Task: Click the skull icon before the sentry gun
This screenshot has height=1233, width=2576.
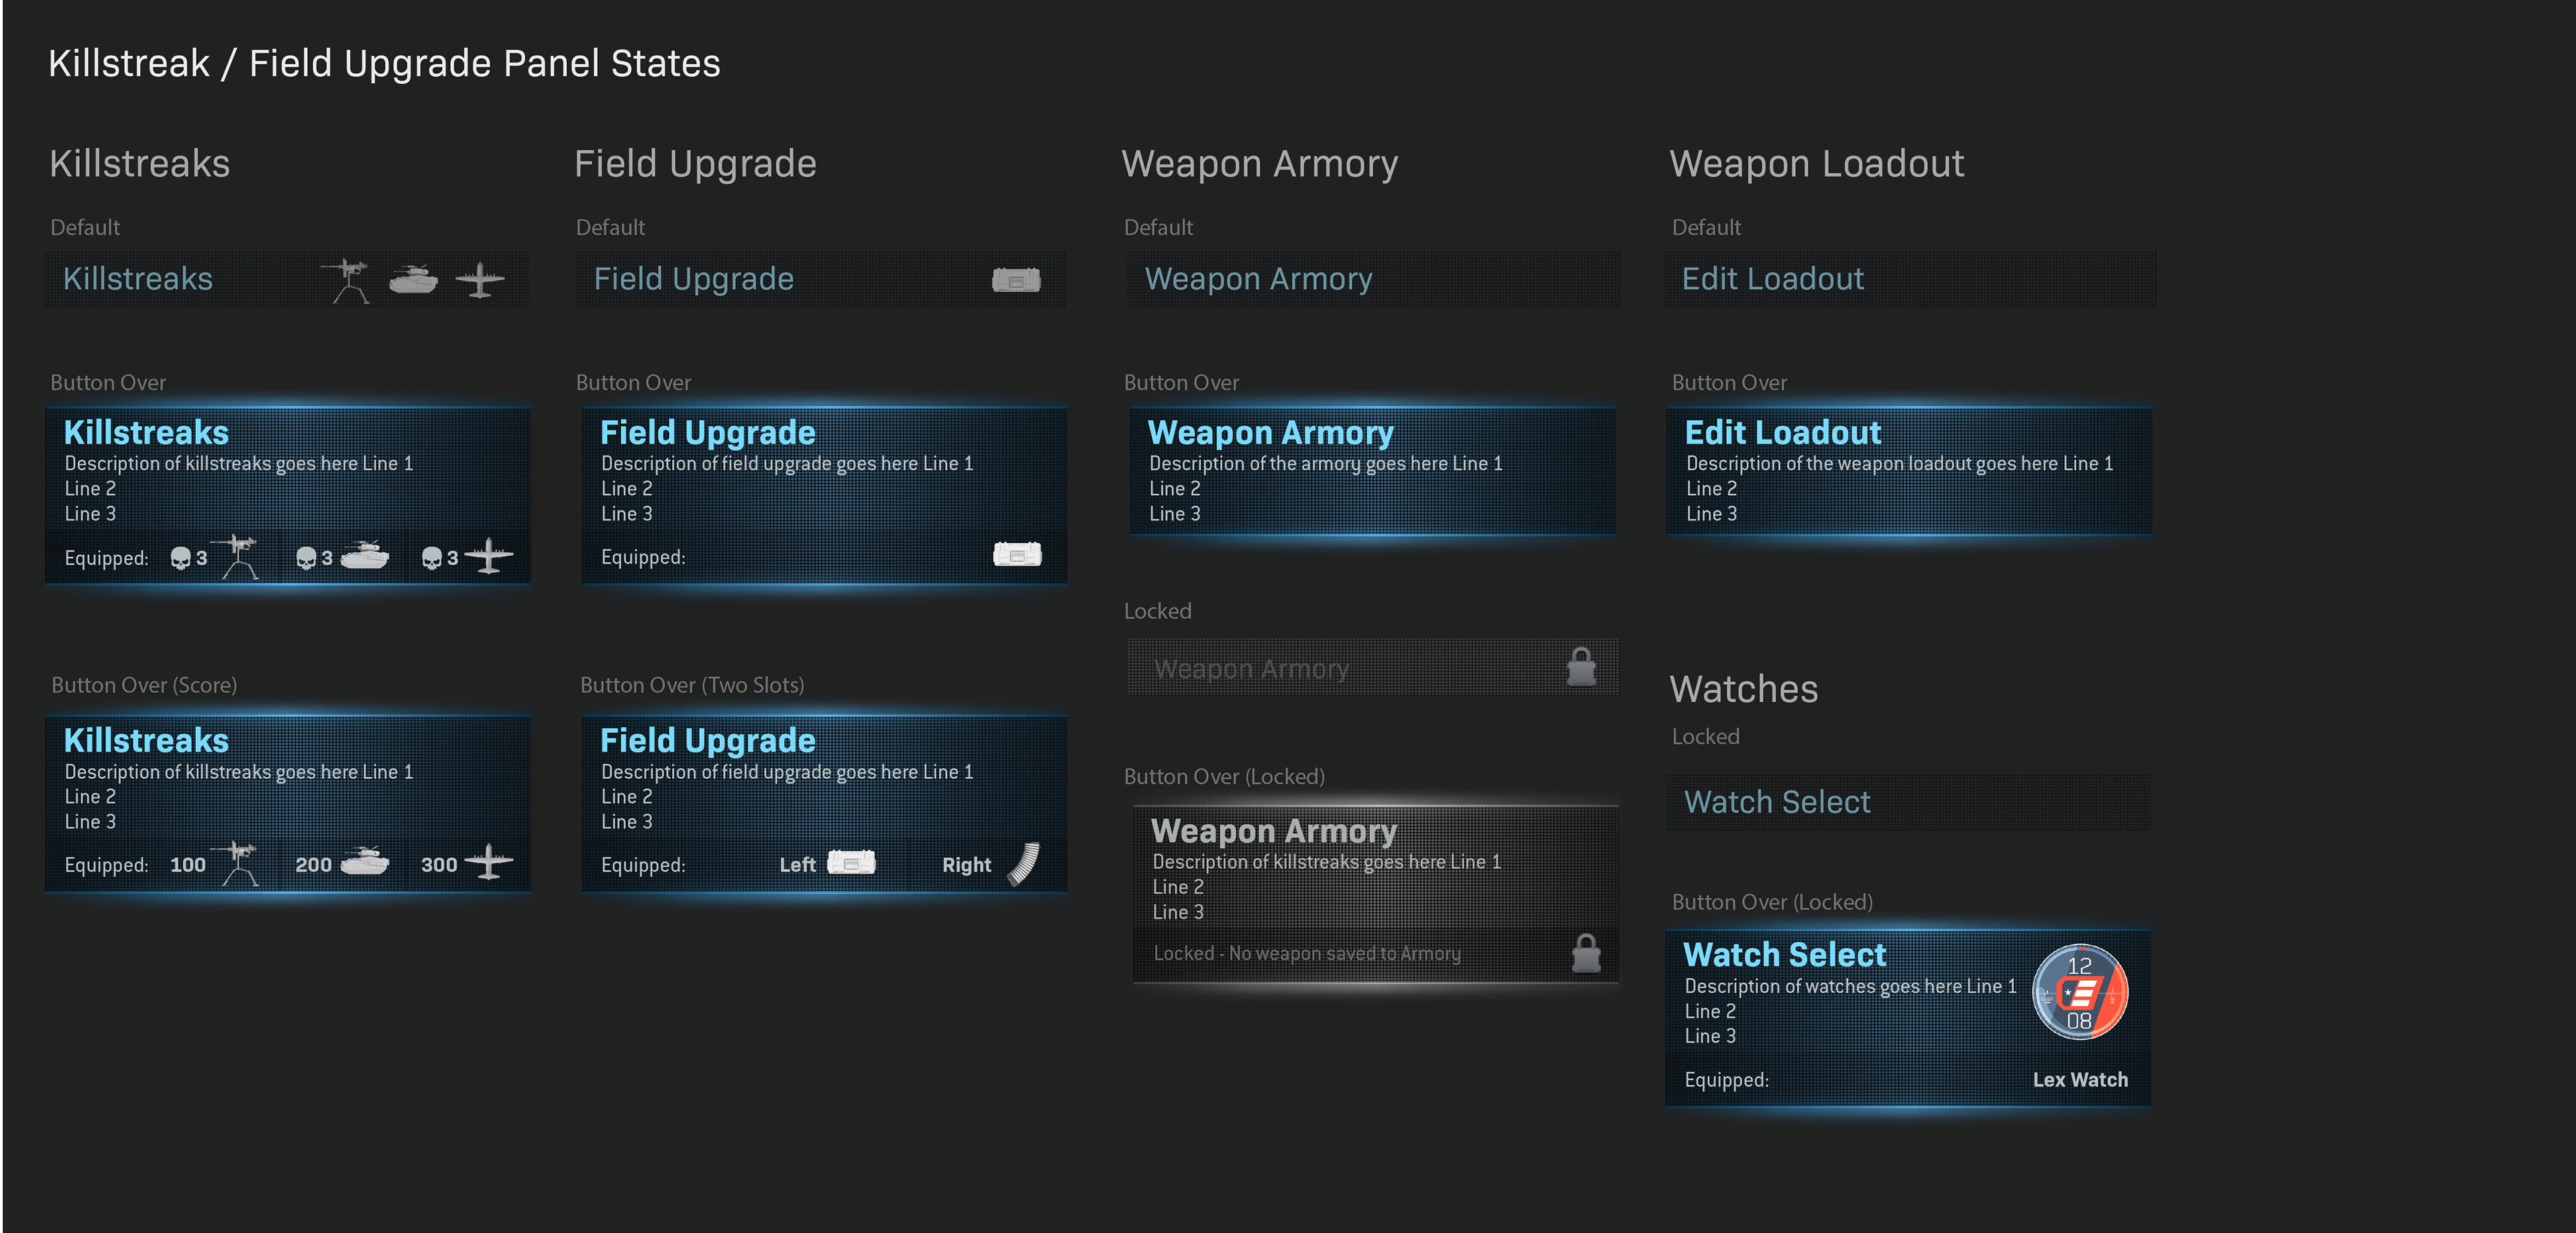Action: click(x=180, y=558)
